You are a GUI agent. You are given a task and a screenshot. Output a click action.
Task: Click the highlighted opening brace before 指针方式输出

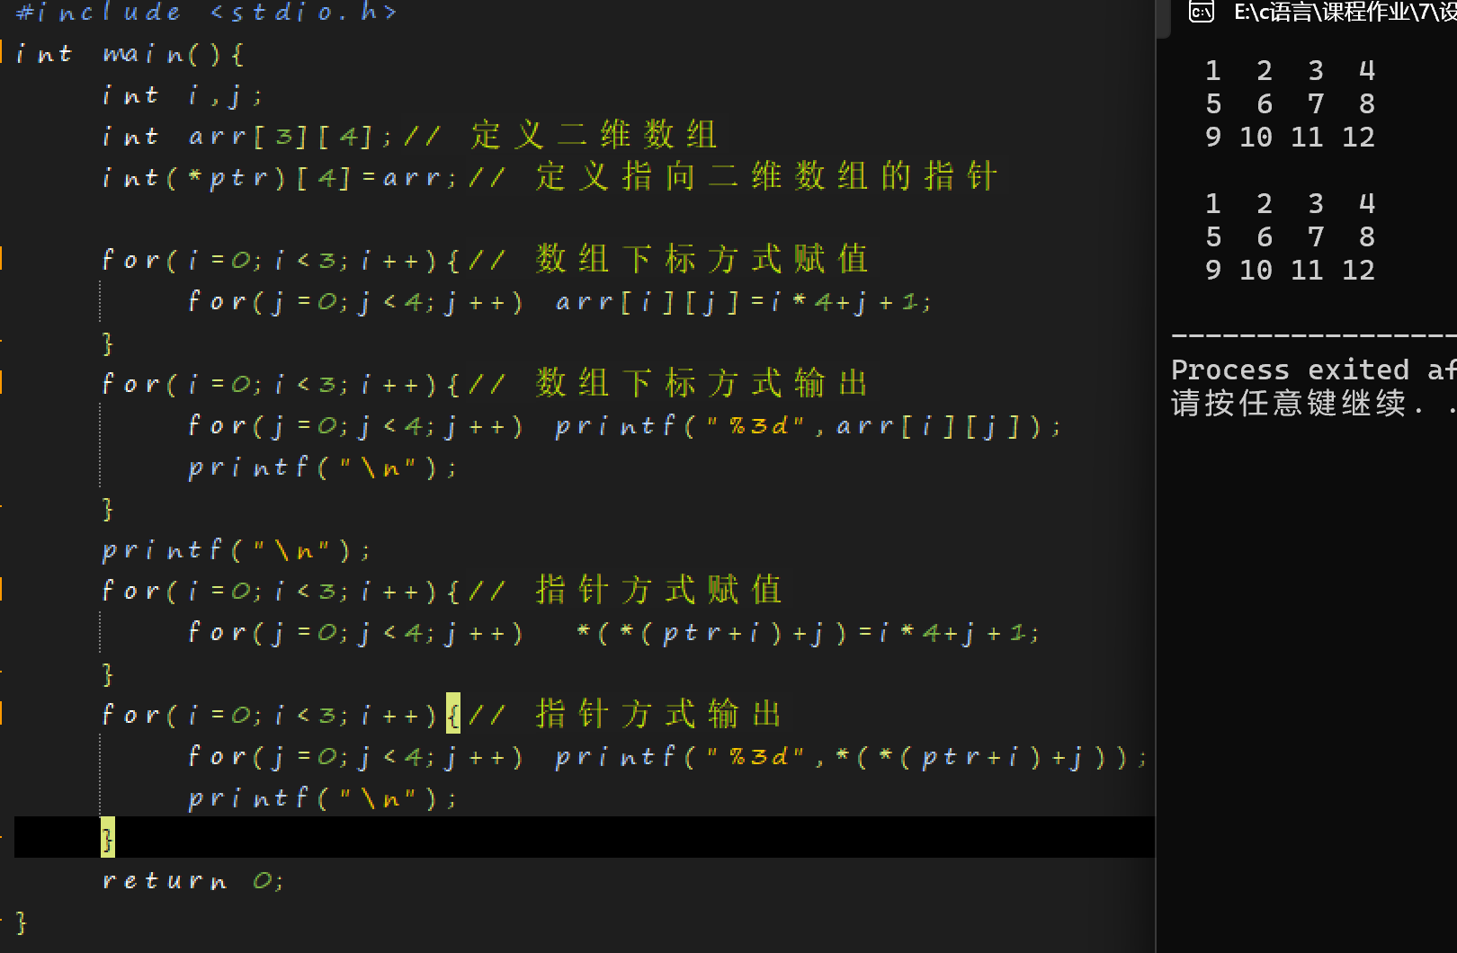coord(453,714)
